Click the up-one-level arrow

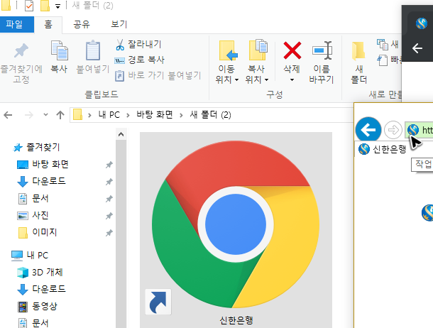pos(60,115)
